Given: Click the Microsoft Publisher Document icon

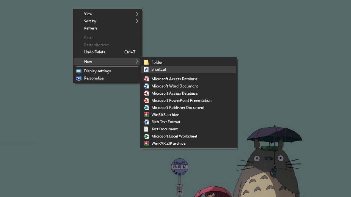Looking at the screenshot, I should (146, 107).
